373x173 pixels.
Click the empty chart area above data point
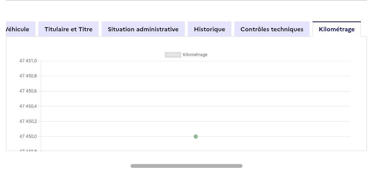pos(196,100)
